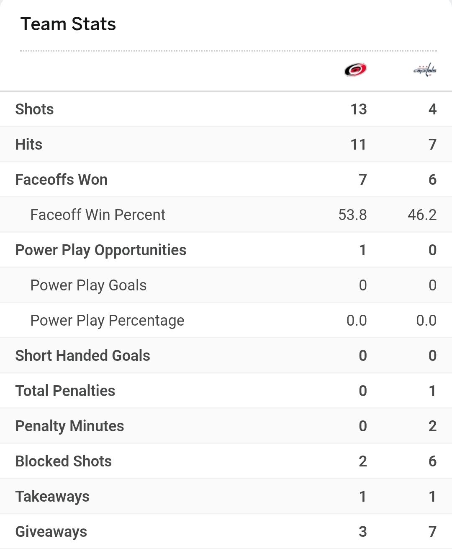Click the Blocked Shots label
This screenshot has width=452, height=549.
pos(64,461)
